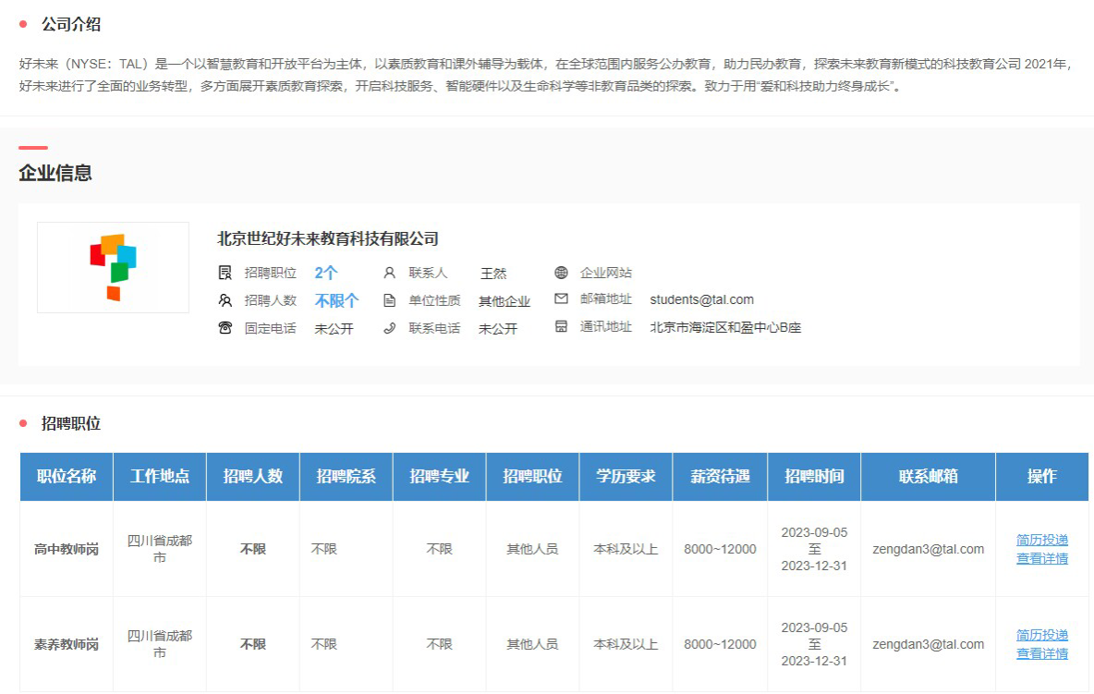Click the mailing address building icon
This screenshot has width=1094, height=694.
(x=561, y=327)
